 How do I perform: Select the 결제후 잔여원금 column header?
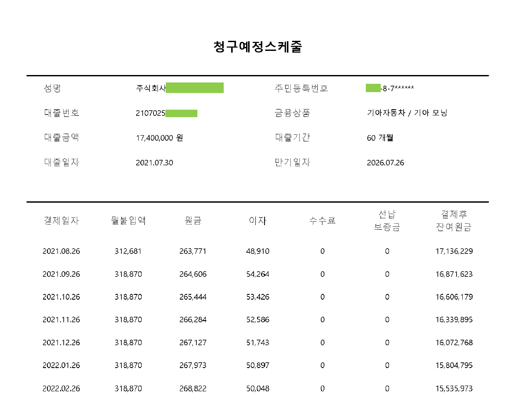tap(454, 221)
